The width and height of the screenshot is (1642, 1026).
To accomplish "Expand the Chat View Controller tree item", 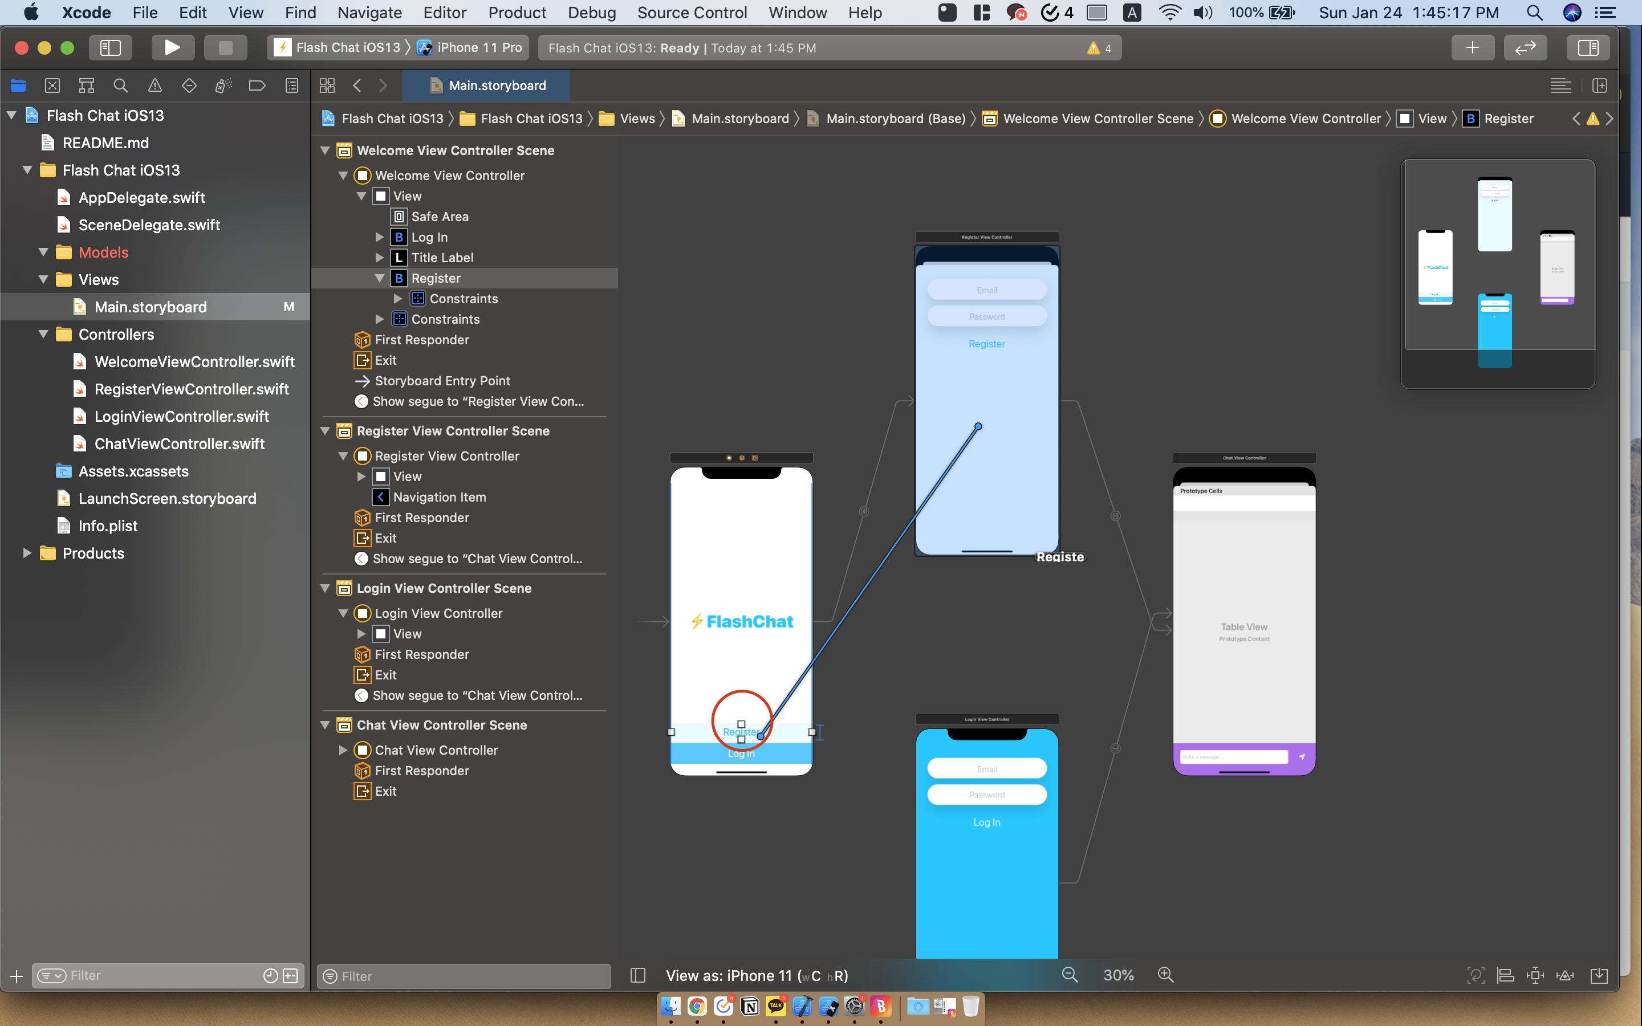I will 343,750.
